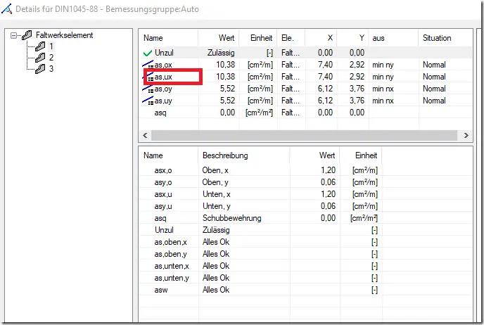
Task: Click element icon next to 2
Action: [x=40, y=58]
